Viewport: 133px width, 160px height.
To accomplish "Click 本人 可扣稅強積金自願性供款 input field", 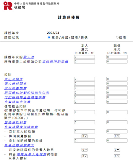I will 85,97.
